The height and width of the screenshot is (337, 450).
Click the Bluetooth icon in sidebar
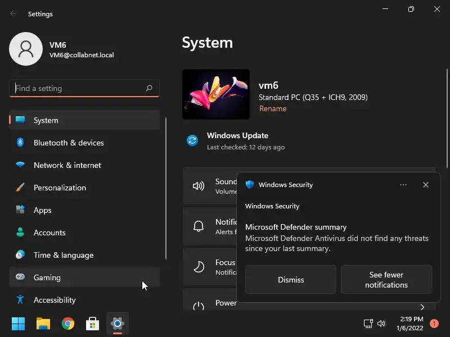pyautogui.click(x=20, y=142)
